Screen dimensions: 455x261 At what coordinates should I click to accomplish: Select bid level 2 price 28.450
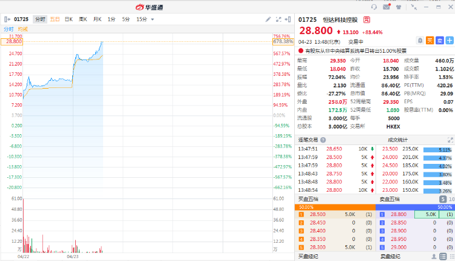317,223
